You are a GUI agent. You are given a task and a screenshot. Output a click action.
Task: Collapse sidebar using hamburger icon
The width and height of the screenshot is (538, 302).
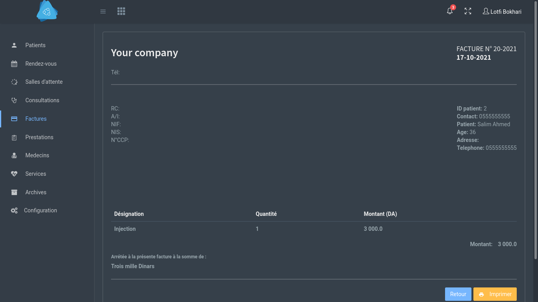pyautogui.click(x=103, y=11)
